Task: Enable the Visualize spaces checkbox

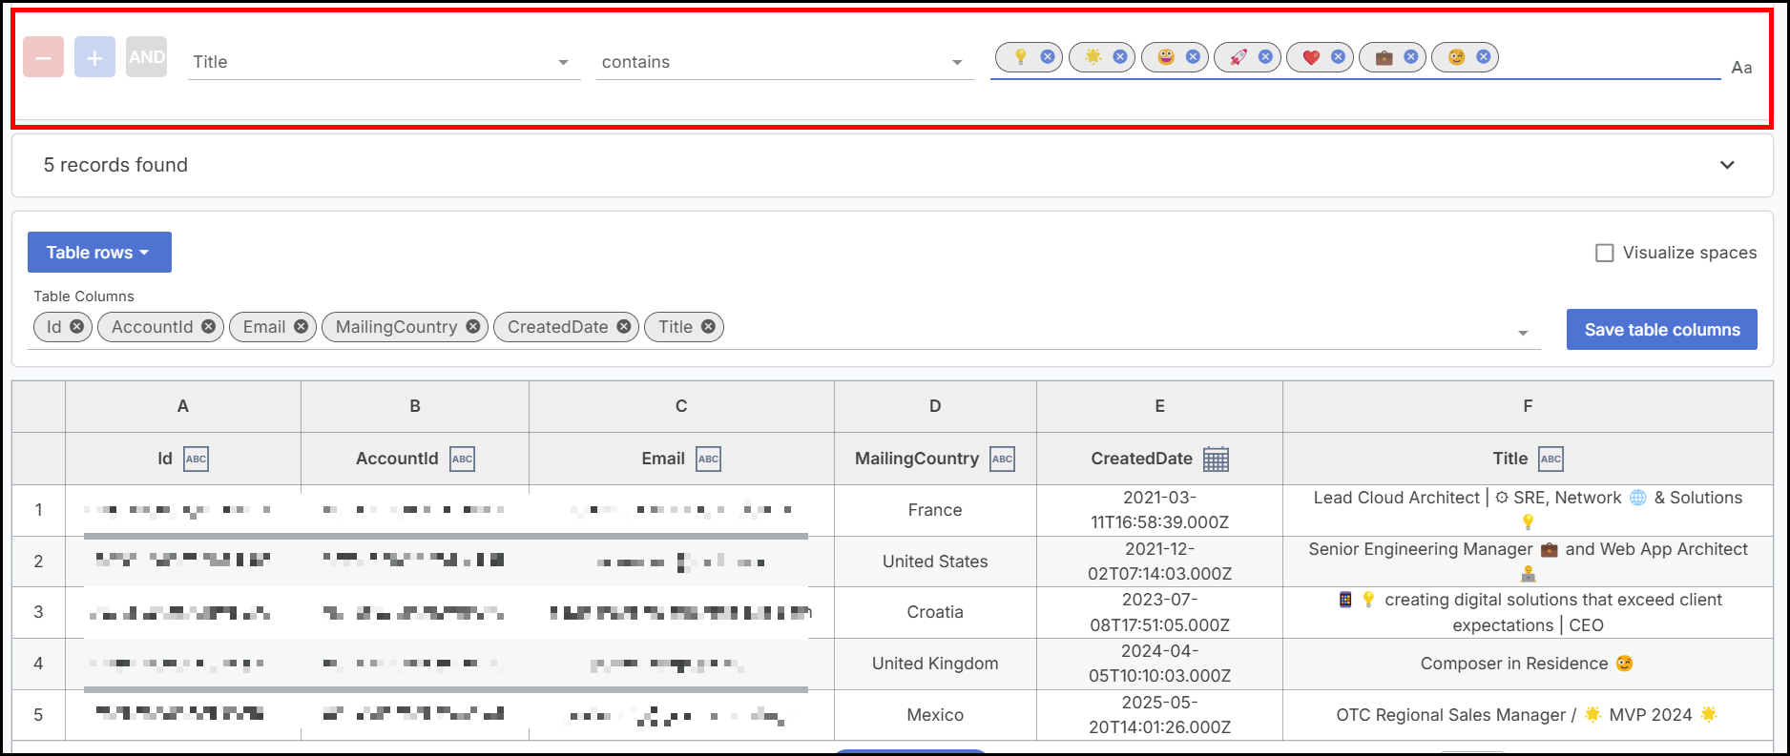Action: (x=1605, y=253)
